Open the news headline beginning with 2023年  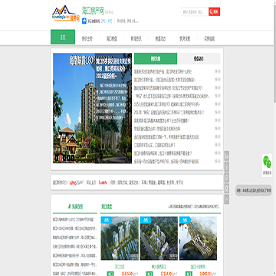[169, 113]
